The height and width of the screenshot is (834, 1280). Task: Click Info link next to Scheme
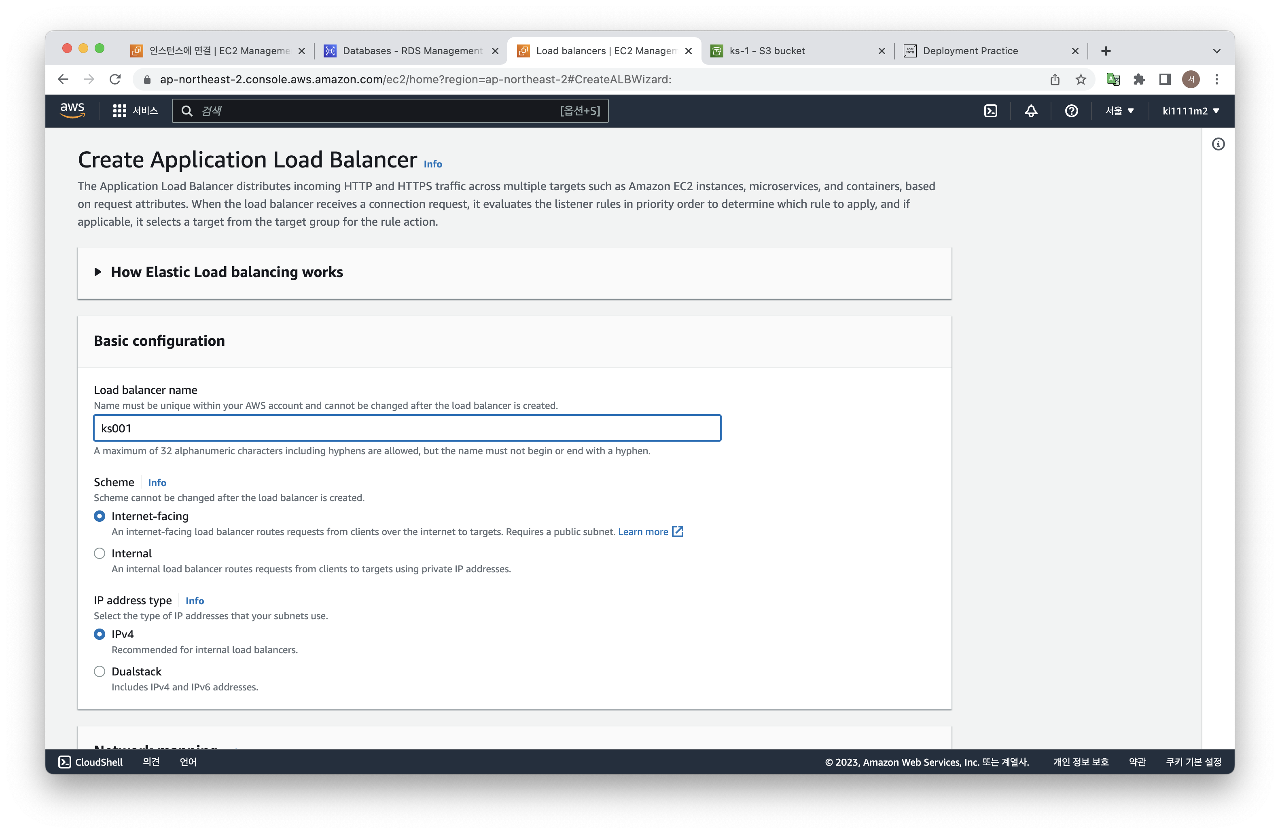click(157, 483)
